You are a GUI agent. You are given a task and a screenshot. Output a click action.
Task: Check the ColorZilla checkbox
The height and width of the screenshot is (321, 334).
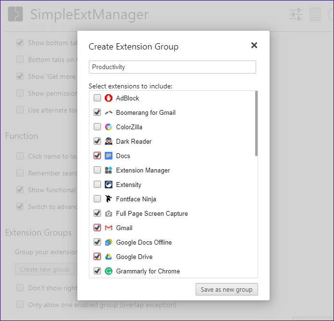point(98,127)
